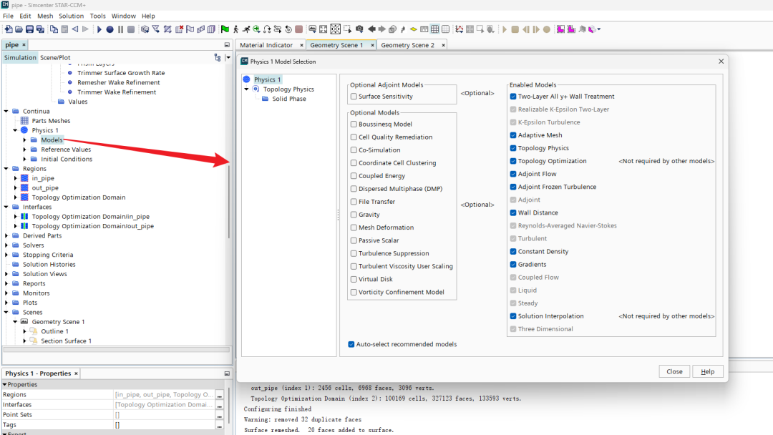This screenshot has width=773, height=435.
Task: Disable the Adaptive Mesh enabled model
Action: (513, 135)
